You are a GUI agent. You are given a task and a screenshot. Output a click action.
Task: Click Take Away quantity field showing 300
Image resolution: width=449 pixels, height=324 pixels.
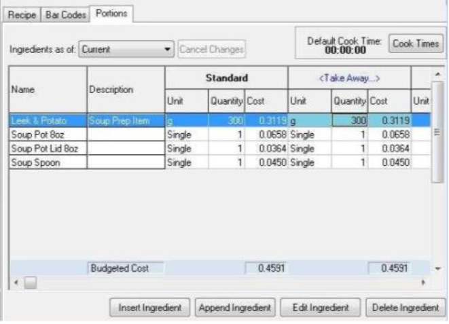[349, 120]
